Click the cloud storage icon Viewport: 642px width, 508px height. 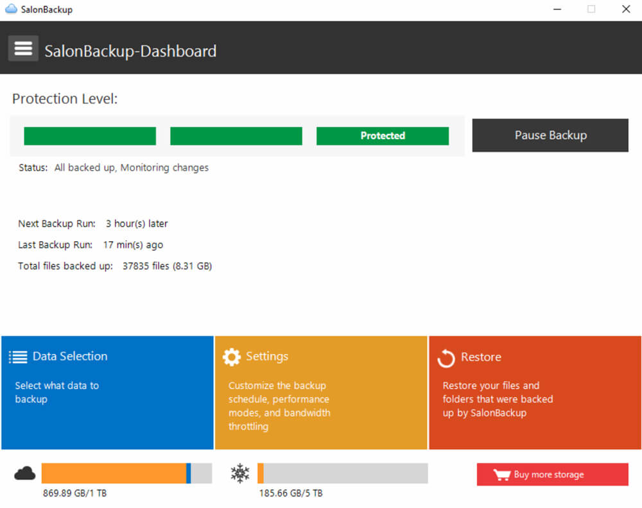pos(25,473)
